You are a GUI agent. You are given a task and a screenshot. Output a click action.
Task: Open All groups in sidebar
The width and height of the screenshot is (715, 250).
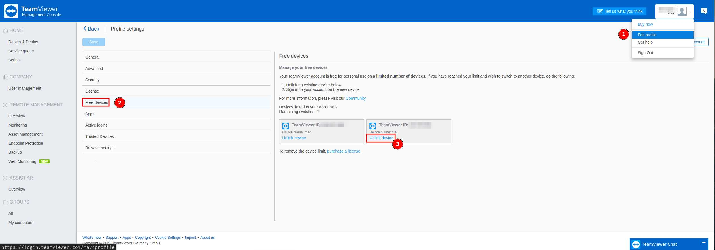coord(11,213)
